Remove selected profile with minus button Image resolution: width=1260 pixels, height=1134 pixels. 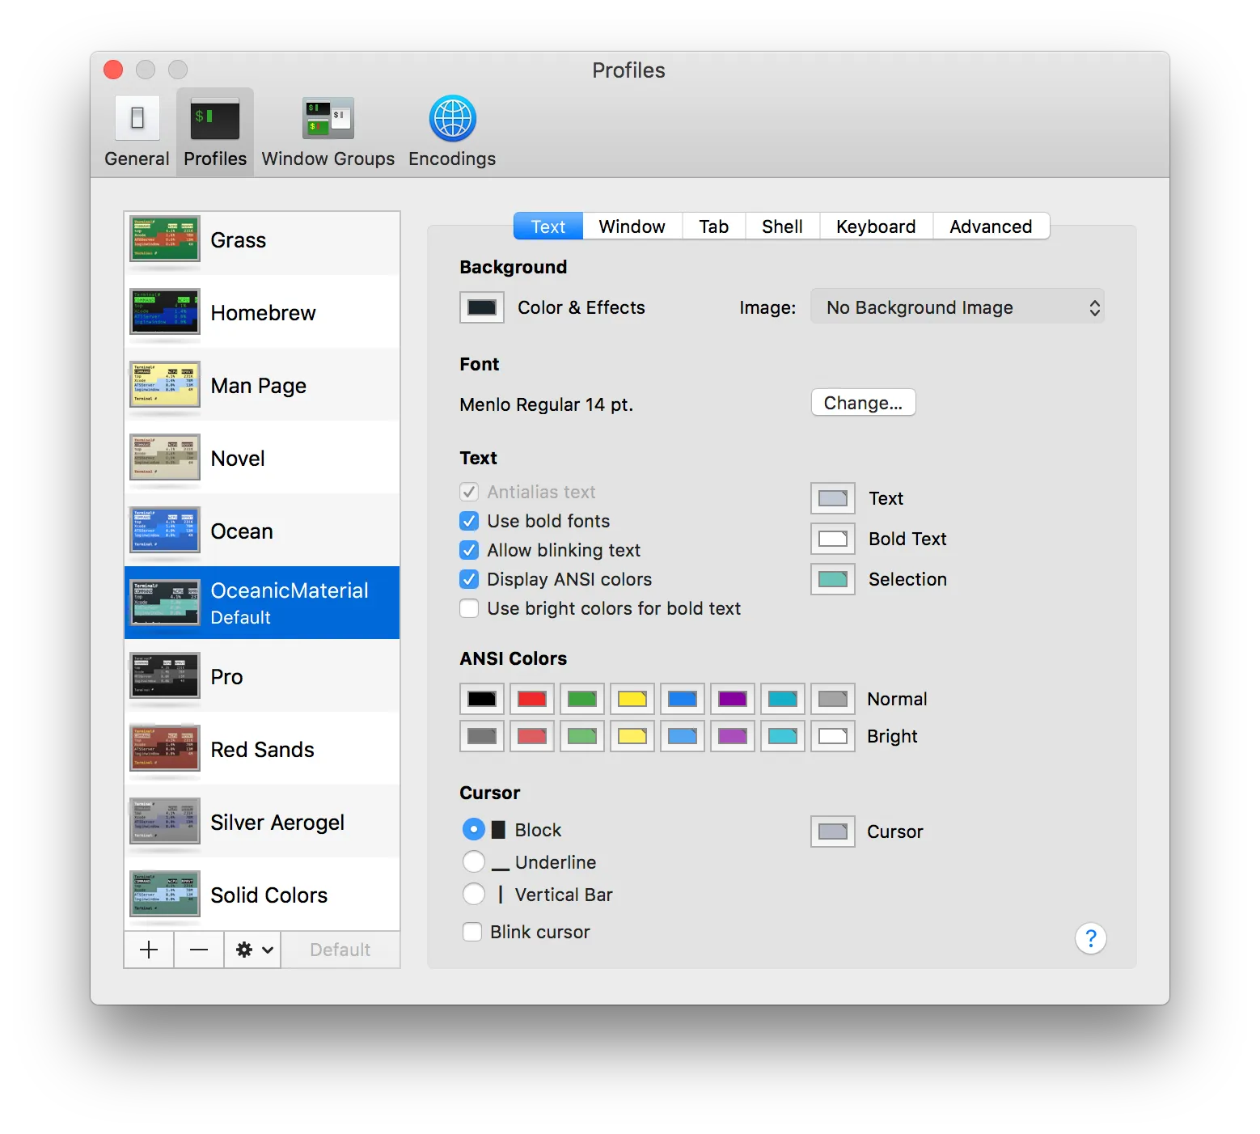199,950
